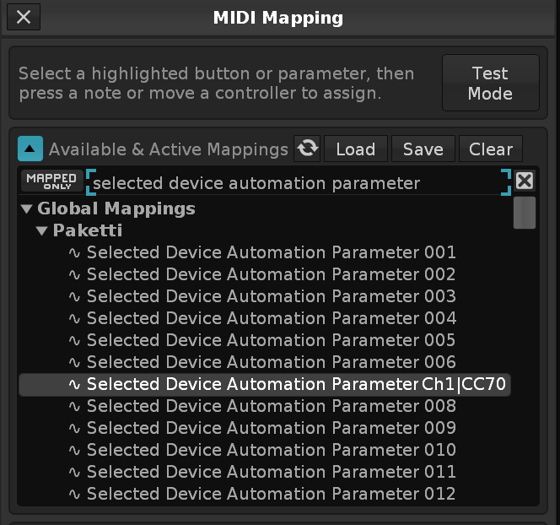
Task: Click the Clear mappings button
Action: pos(490,149)
